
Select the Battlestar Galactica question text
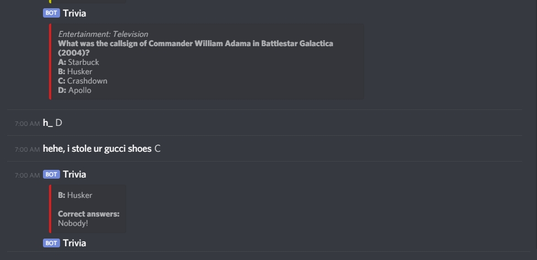(x=196, y=48)
